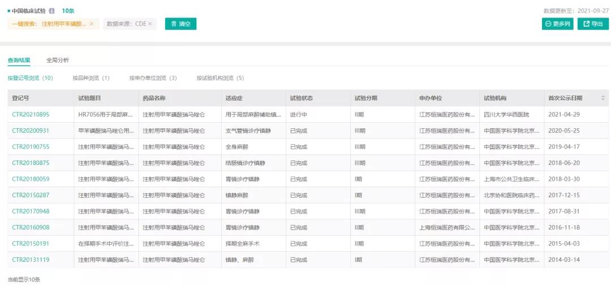Switch to the 全局分析 tab

point(58,60)
